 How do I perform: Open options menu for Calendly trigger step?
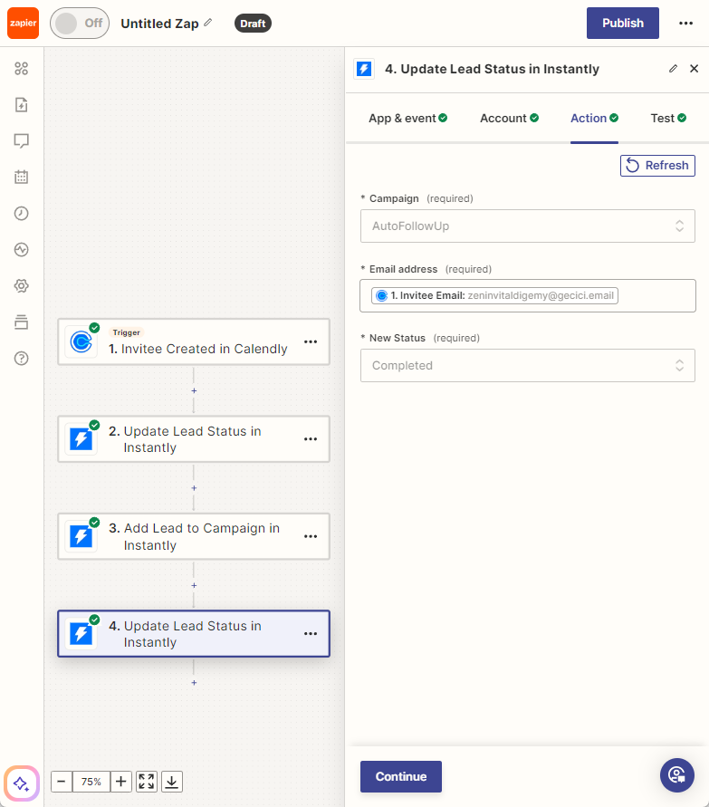[x=311, y=341]
